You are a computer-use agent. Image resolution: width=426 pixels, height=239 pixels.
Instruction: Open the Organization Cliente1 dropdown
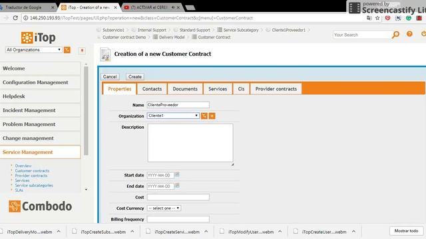(x=173, y=116)
